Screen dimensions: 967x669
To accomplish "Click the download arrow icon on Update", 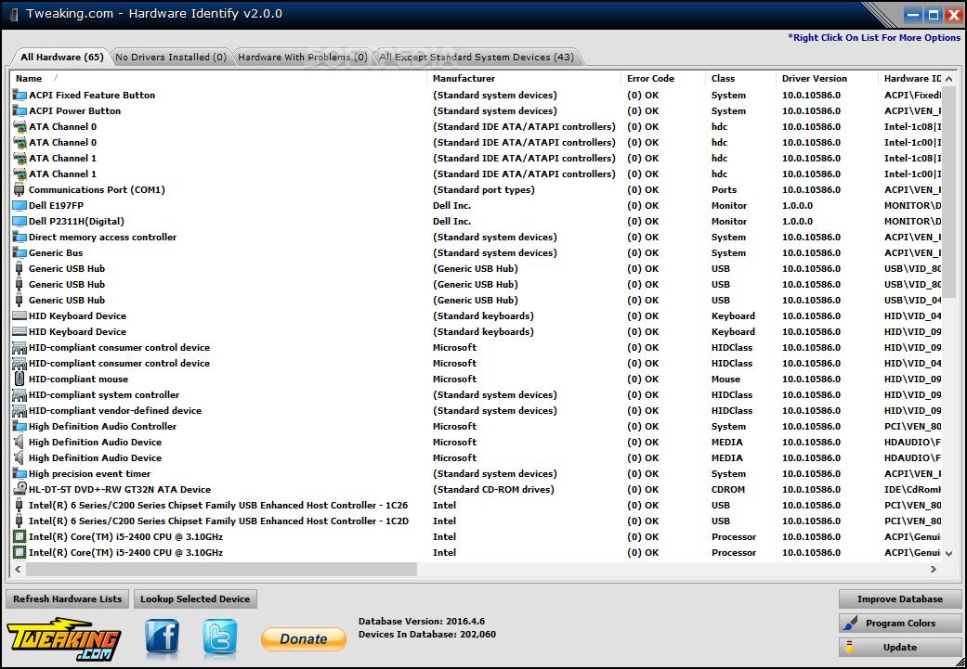I will [850, 647].
